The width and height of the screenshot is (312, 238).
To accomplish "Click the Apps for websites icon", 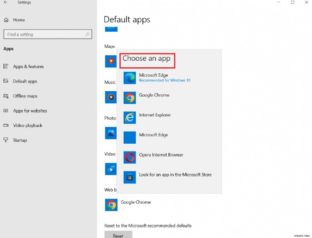I will point(6,111).
